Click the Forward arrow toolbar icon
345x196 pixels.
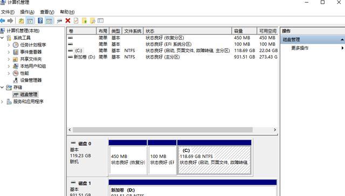pos(10,21)
